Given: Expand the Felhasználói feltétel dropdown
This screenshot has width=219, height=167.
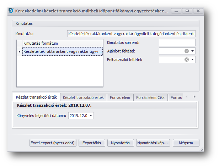Looking at the screenshot, I should pyautogui.click(x=192, y=60).
